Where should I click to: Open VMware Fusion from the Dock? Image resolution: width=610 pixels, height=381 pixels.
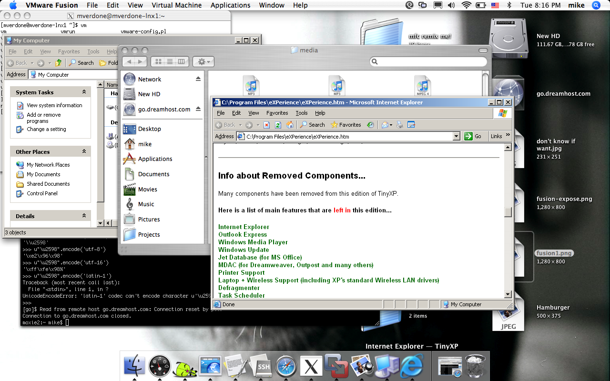click(336, 366)
